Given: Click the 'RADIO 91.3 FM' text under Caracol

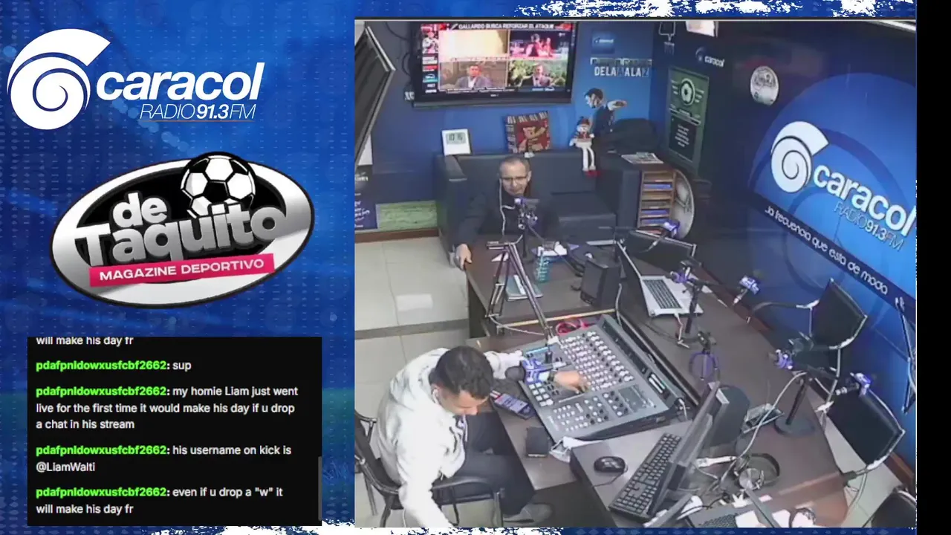Looking at the screenshot, I should (x=198, y=111).
